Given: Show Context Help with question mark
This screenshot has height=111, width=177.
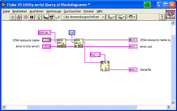Looking at the screenshot, I should (162, 17).
